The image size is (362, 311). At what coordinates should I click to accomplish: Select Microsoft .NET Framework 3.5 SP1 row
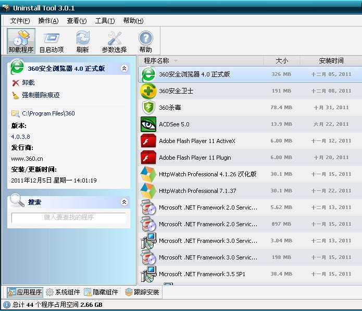pos(250,274)
